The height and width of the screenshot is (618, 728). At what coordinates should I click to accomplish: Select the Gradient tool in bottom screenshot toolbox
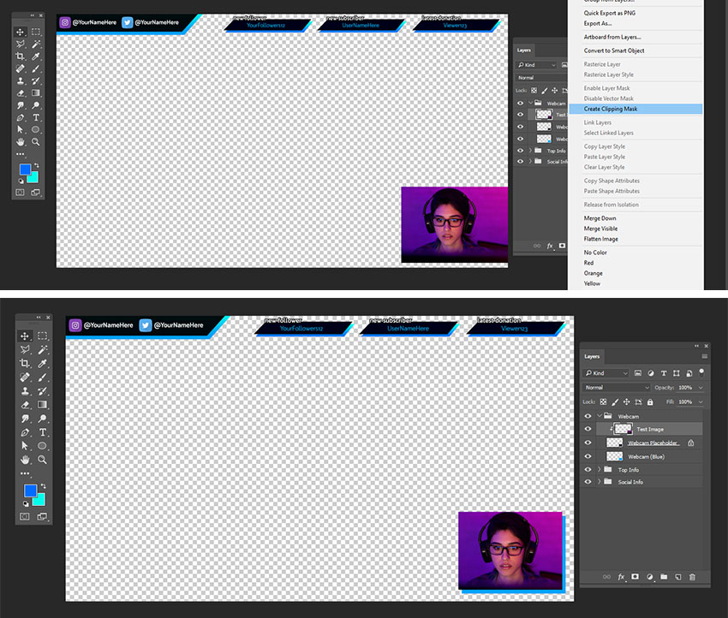click(42, 405)
